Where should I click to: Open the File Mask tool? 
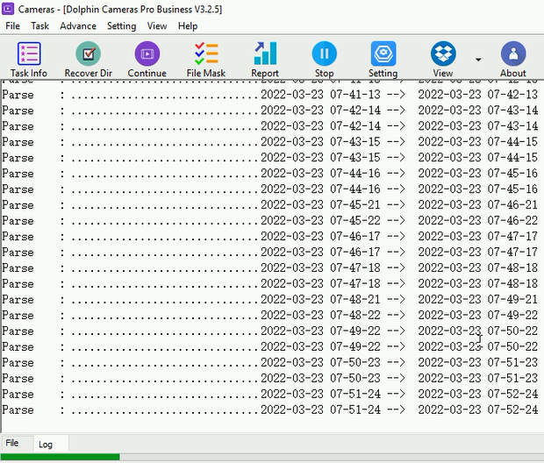pos(206,60)
